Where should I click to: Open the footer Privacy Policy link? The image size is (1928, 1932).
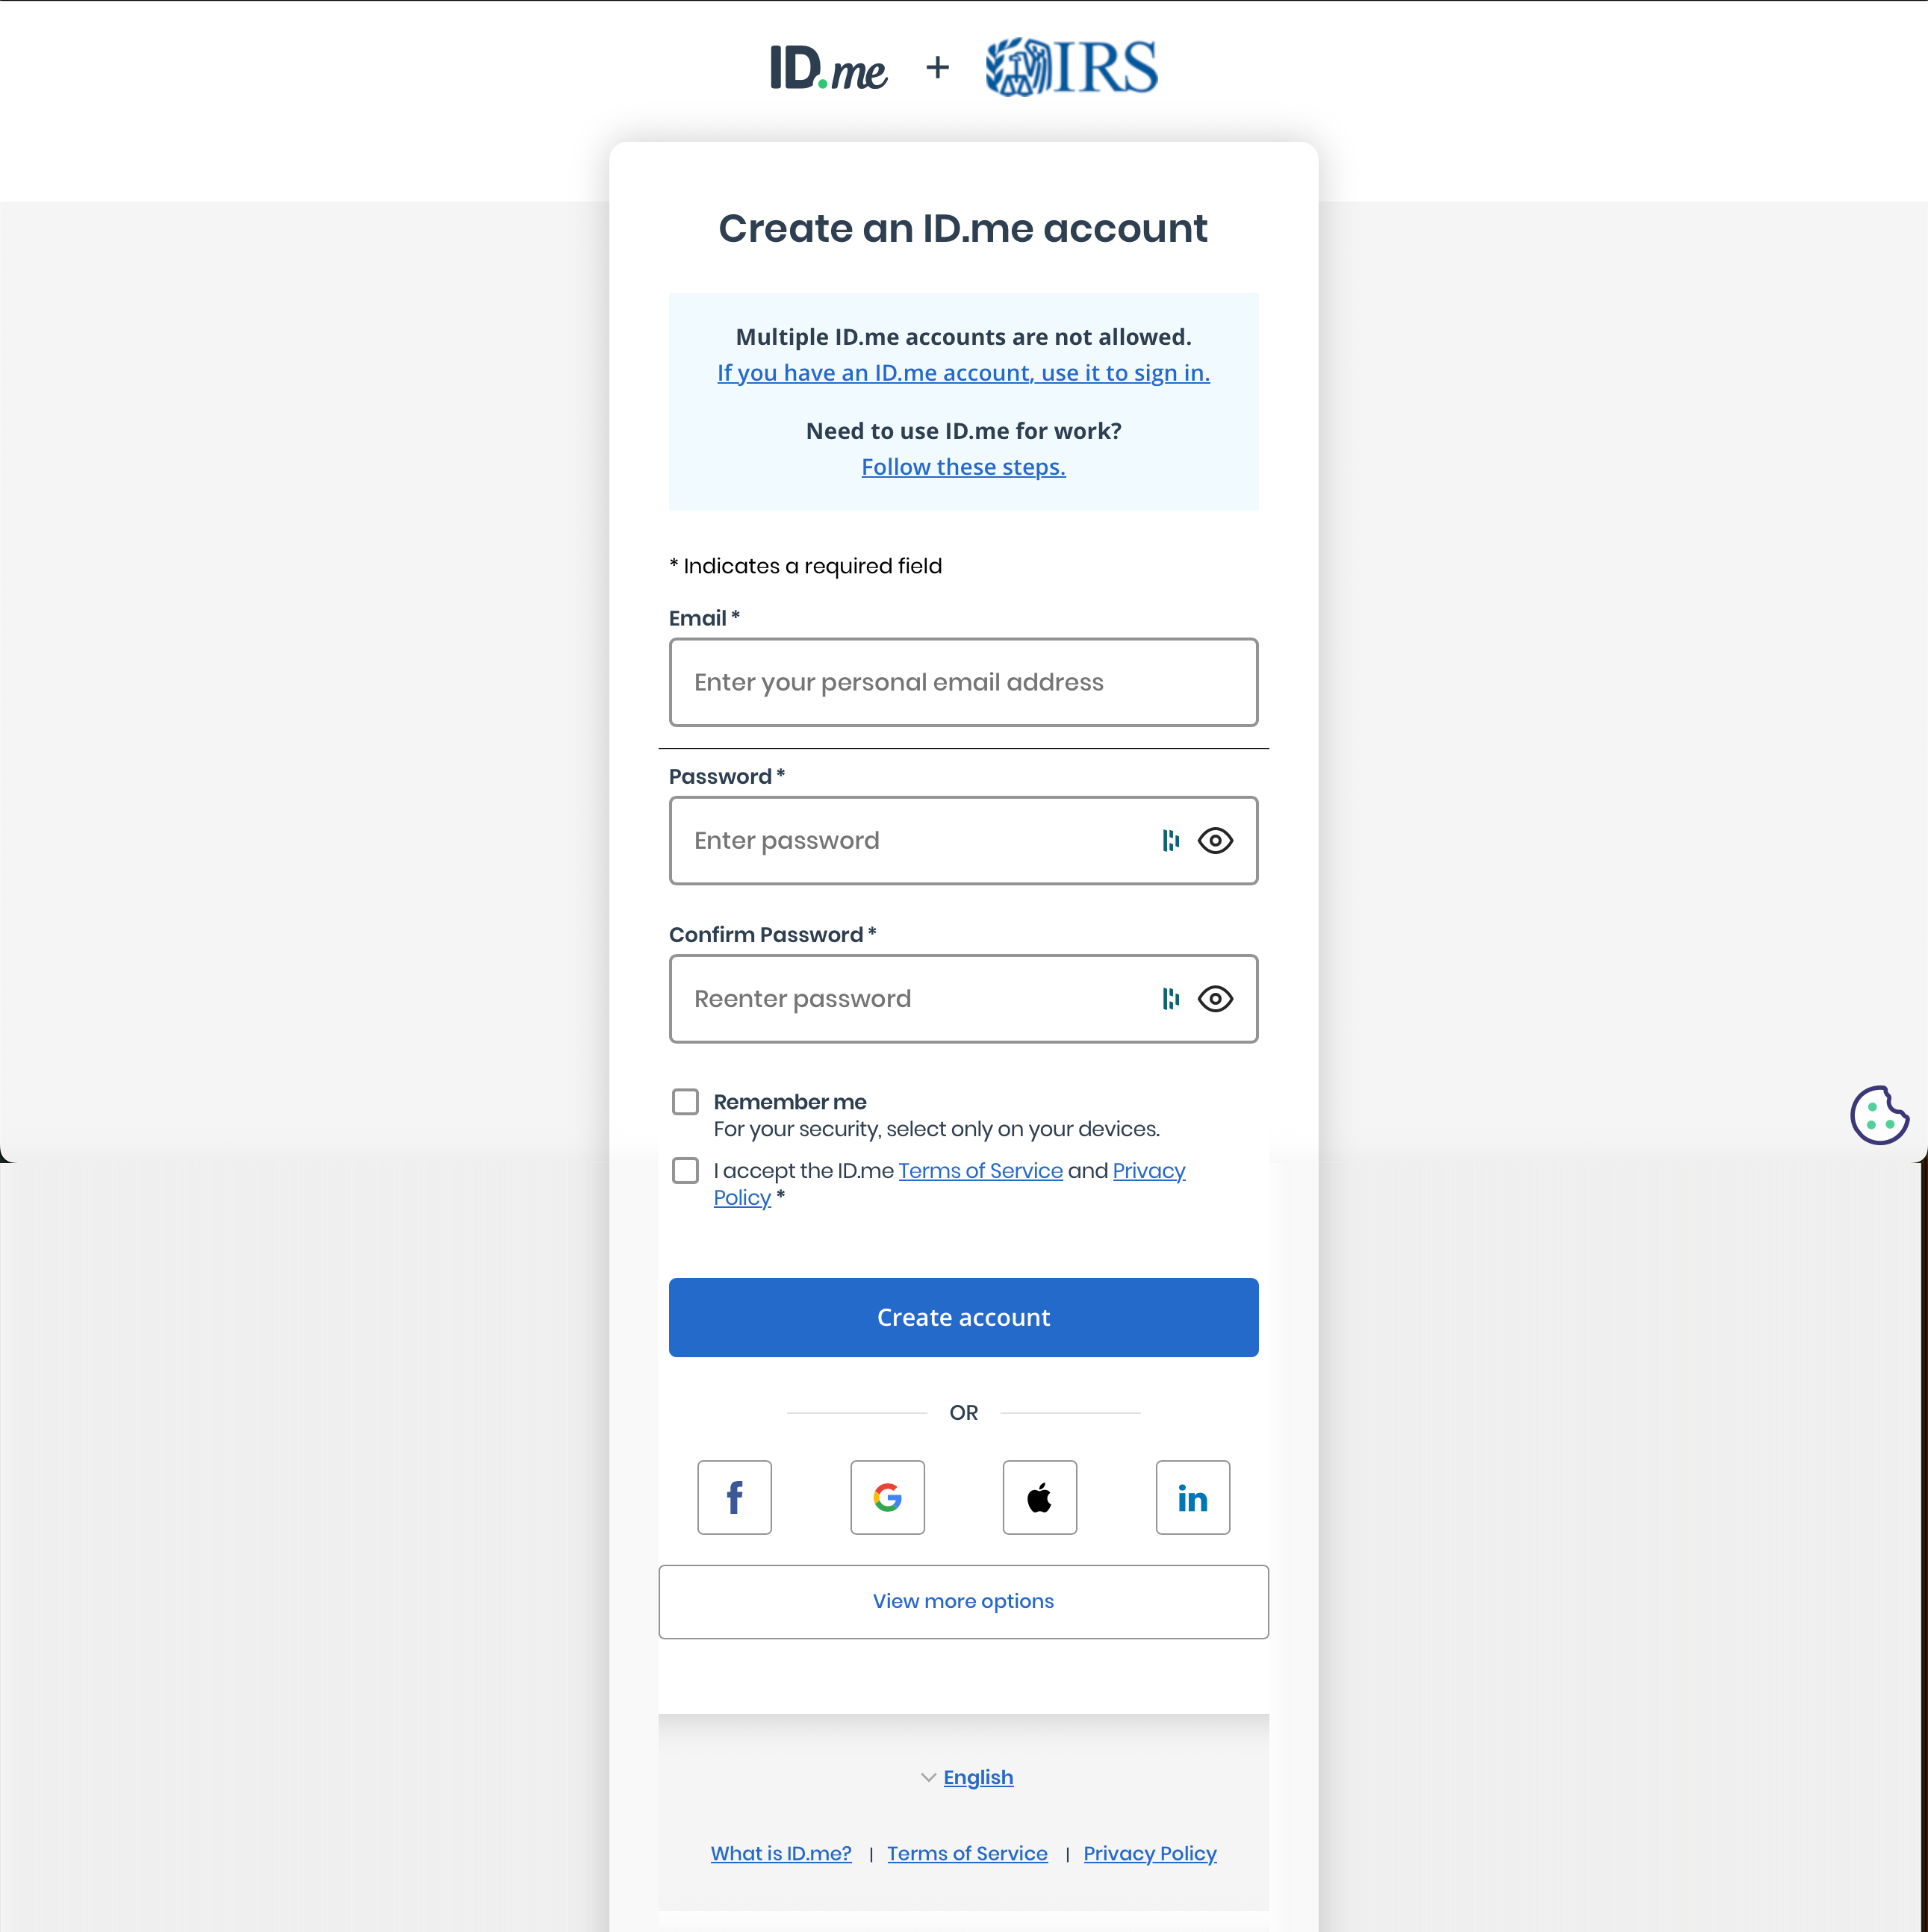point(1150,1853)
